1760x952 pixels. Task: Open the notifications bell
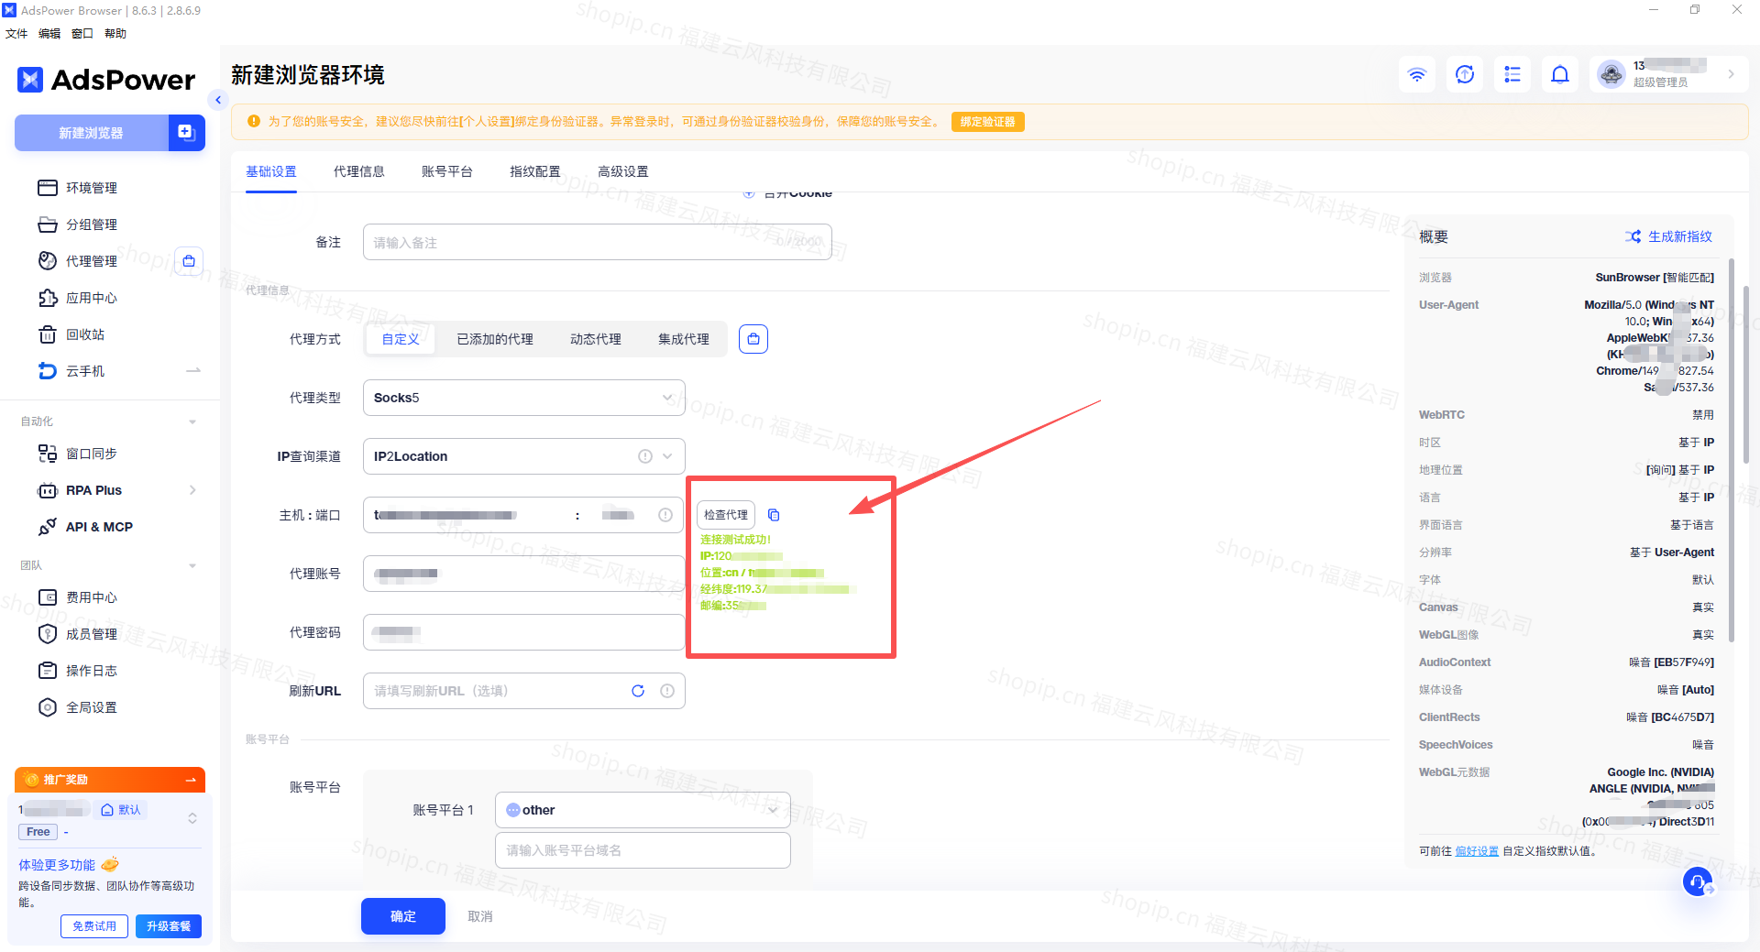pyautogui.click(x=1560, y=74)
